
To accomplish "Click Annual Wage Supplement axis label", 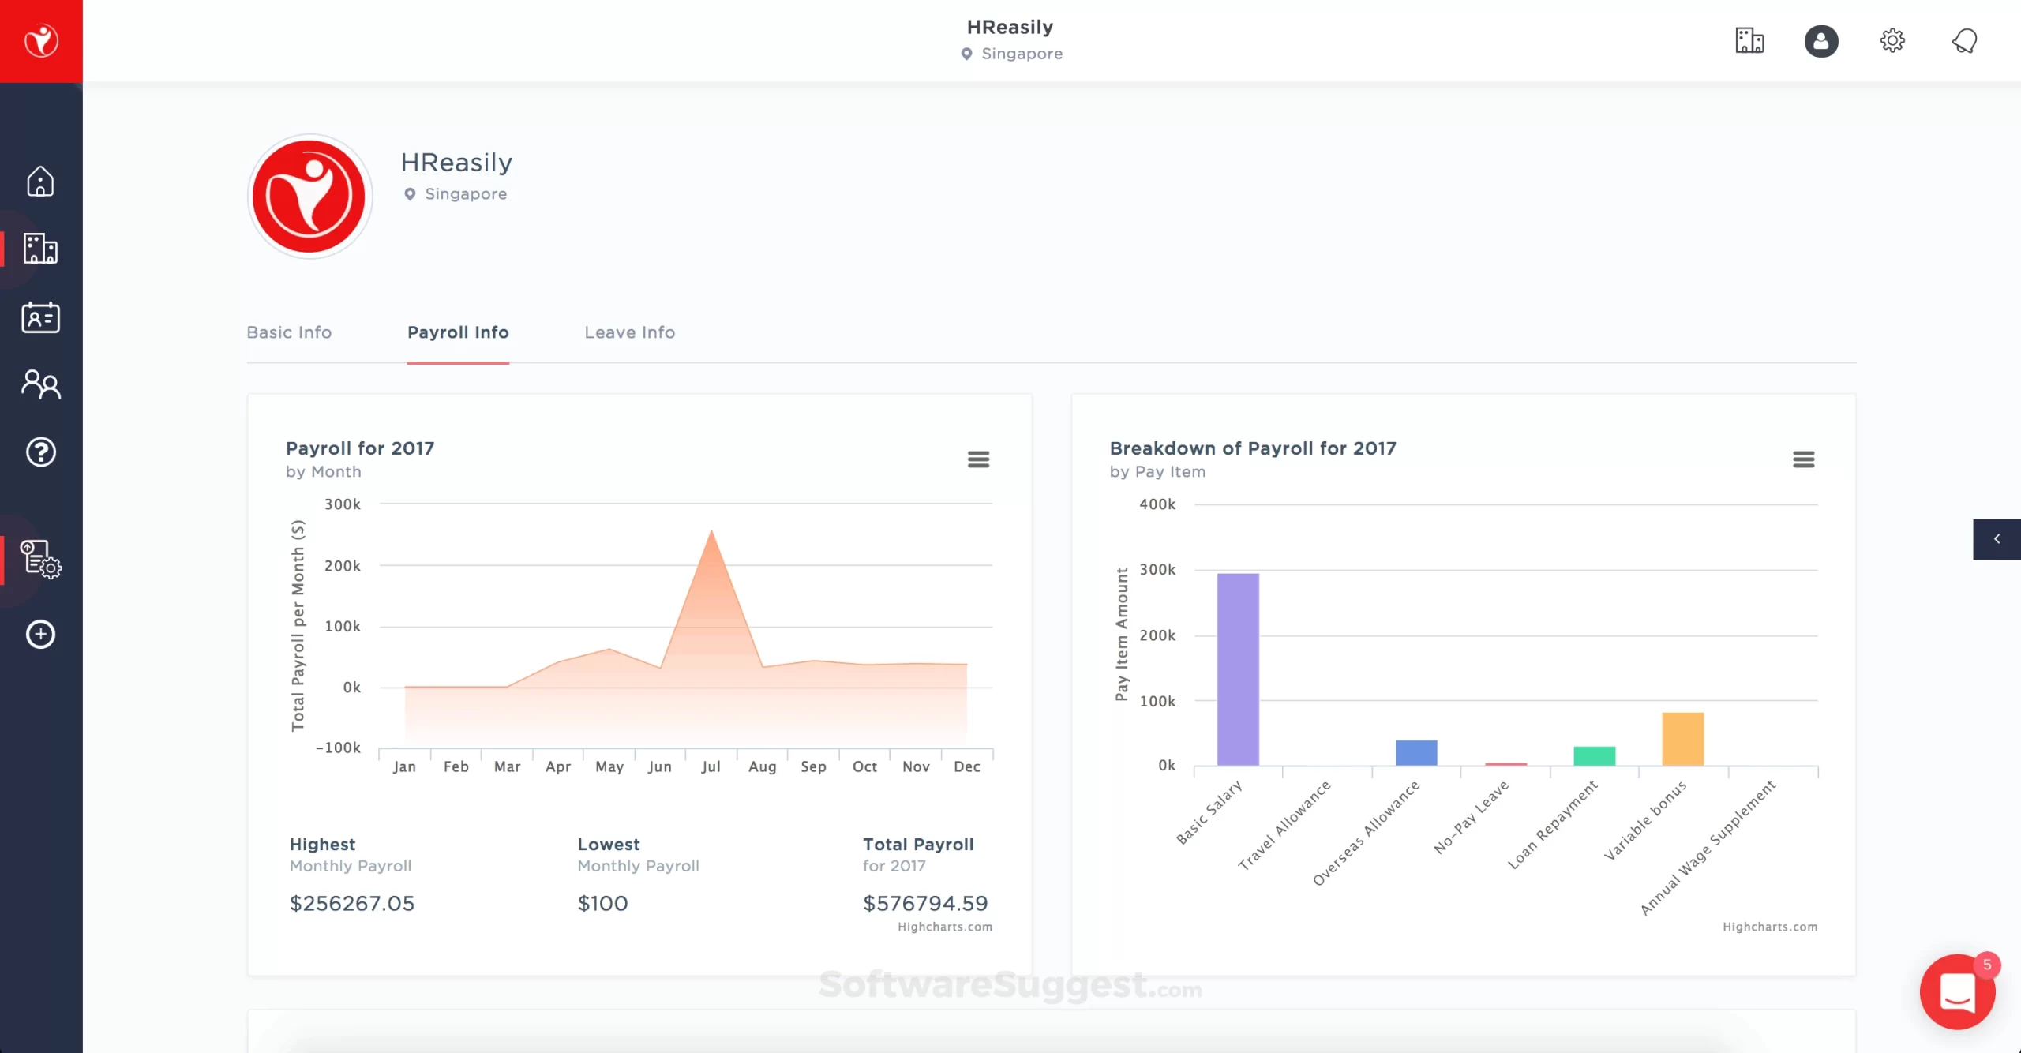I will (x=1708, y=848).
